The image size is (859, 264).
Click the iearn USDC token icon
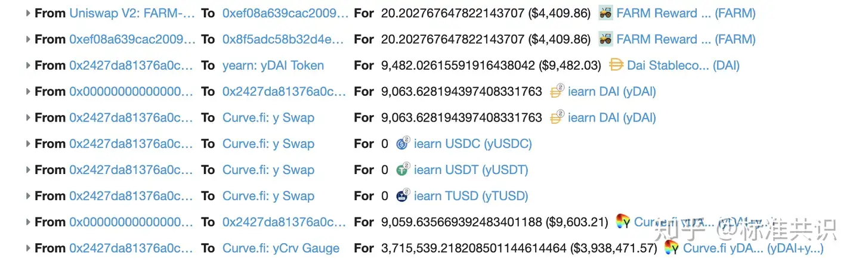pos(403,144)
